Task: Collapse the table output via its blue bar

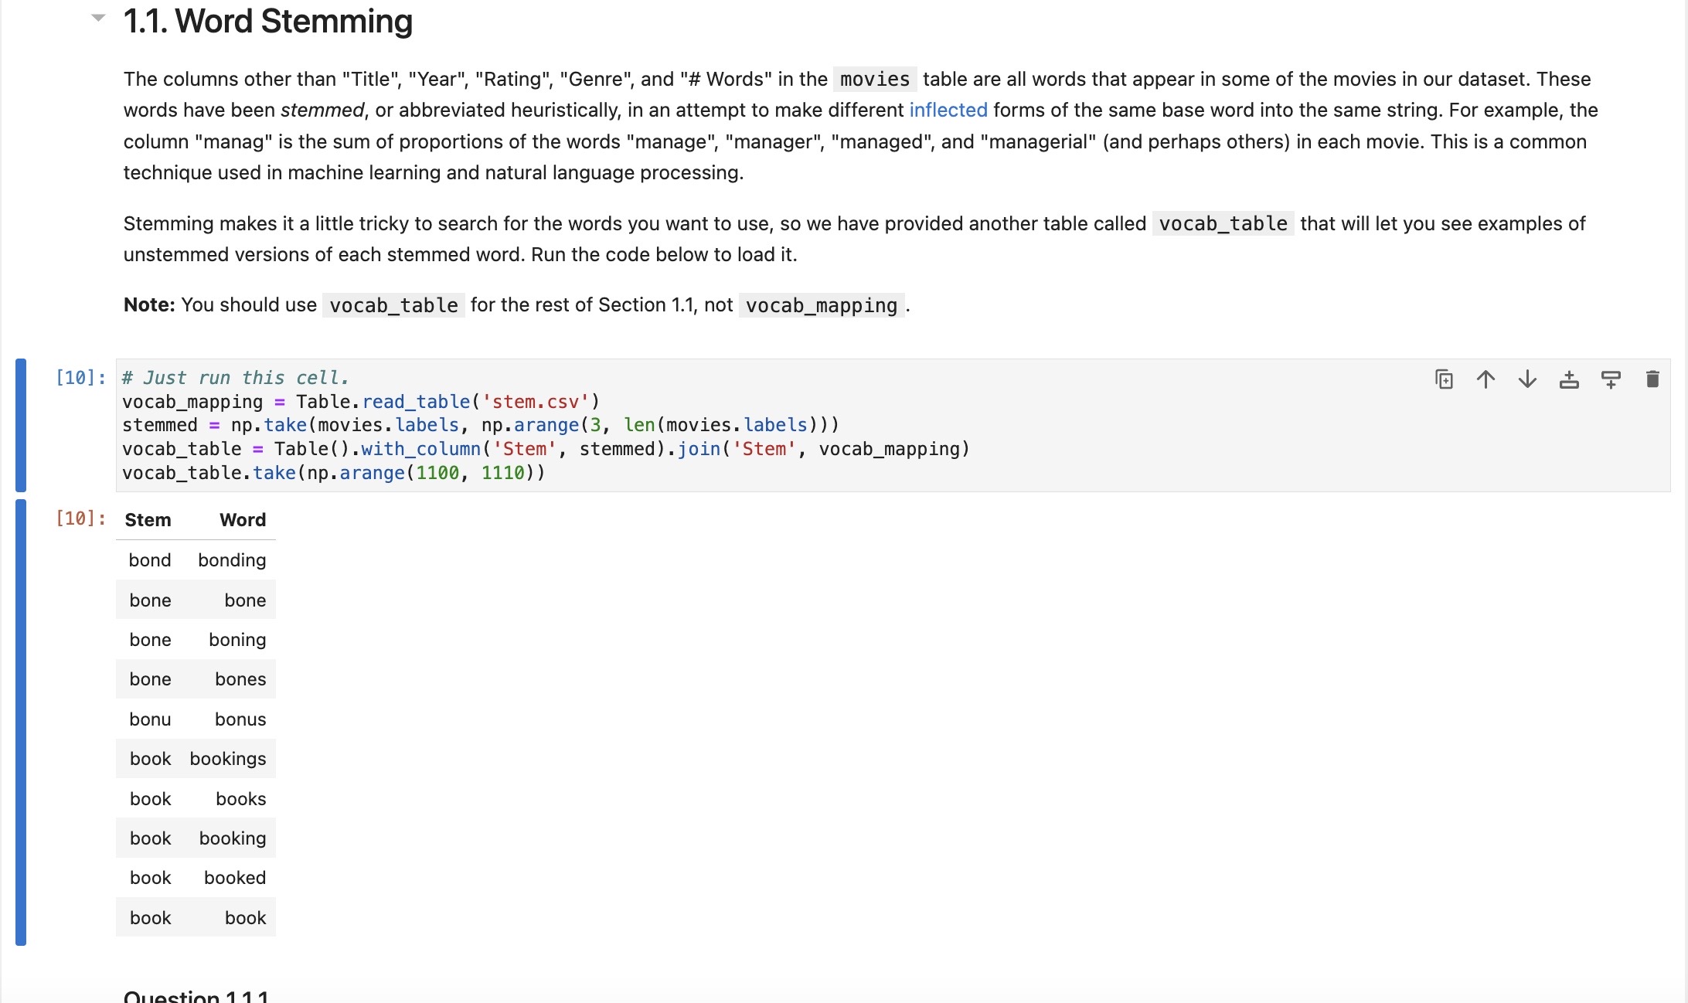Action: 21,722
